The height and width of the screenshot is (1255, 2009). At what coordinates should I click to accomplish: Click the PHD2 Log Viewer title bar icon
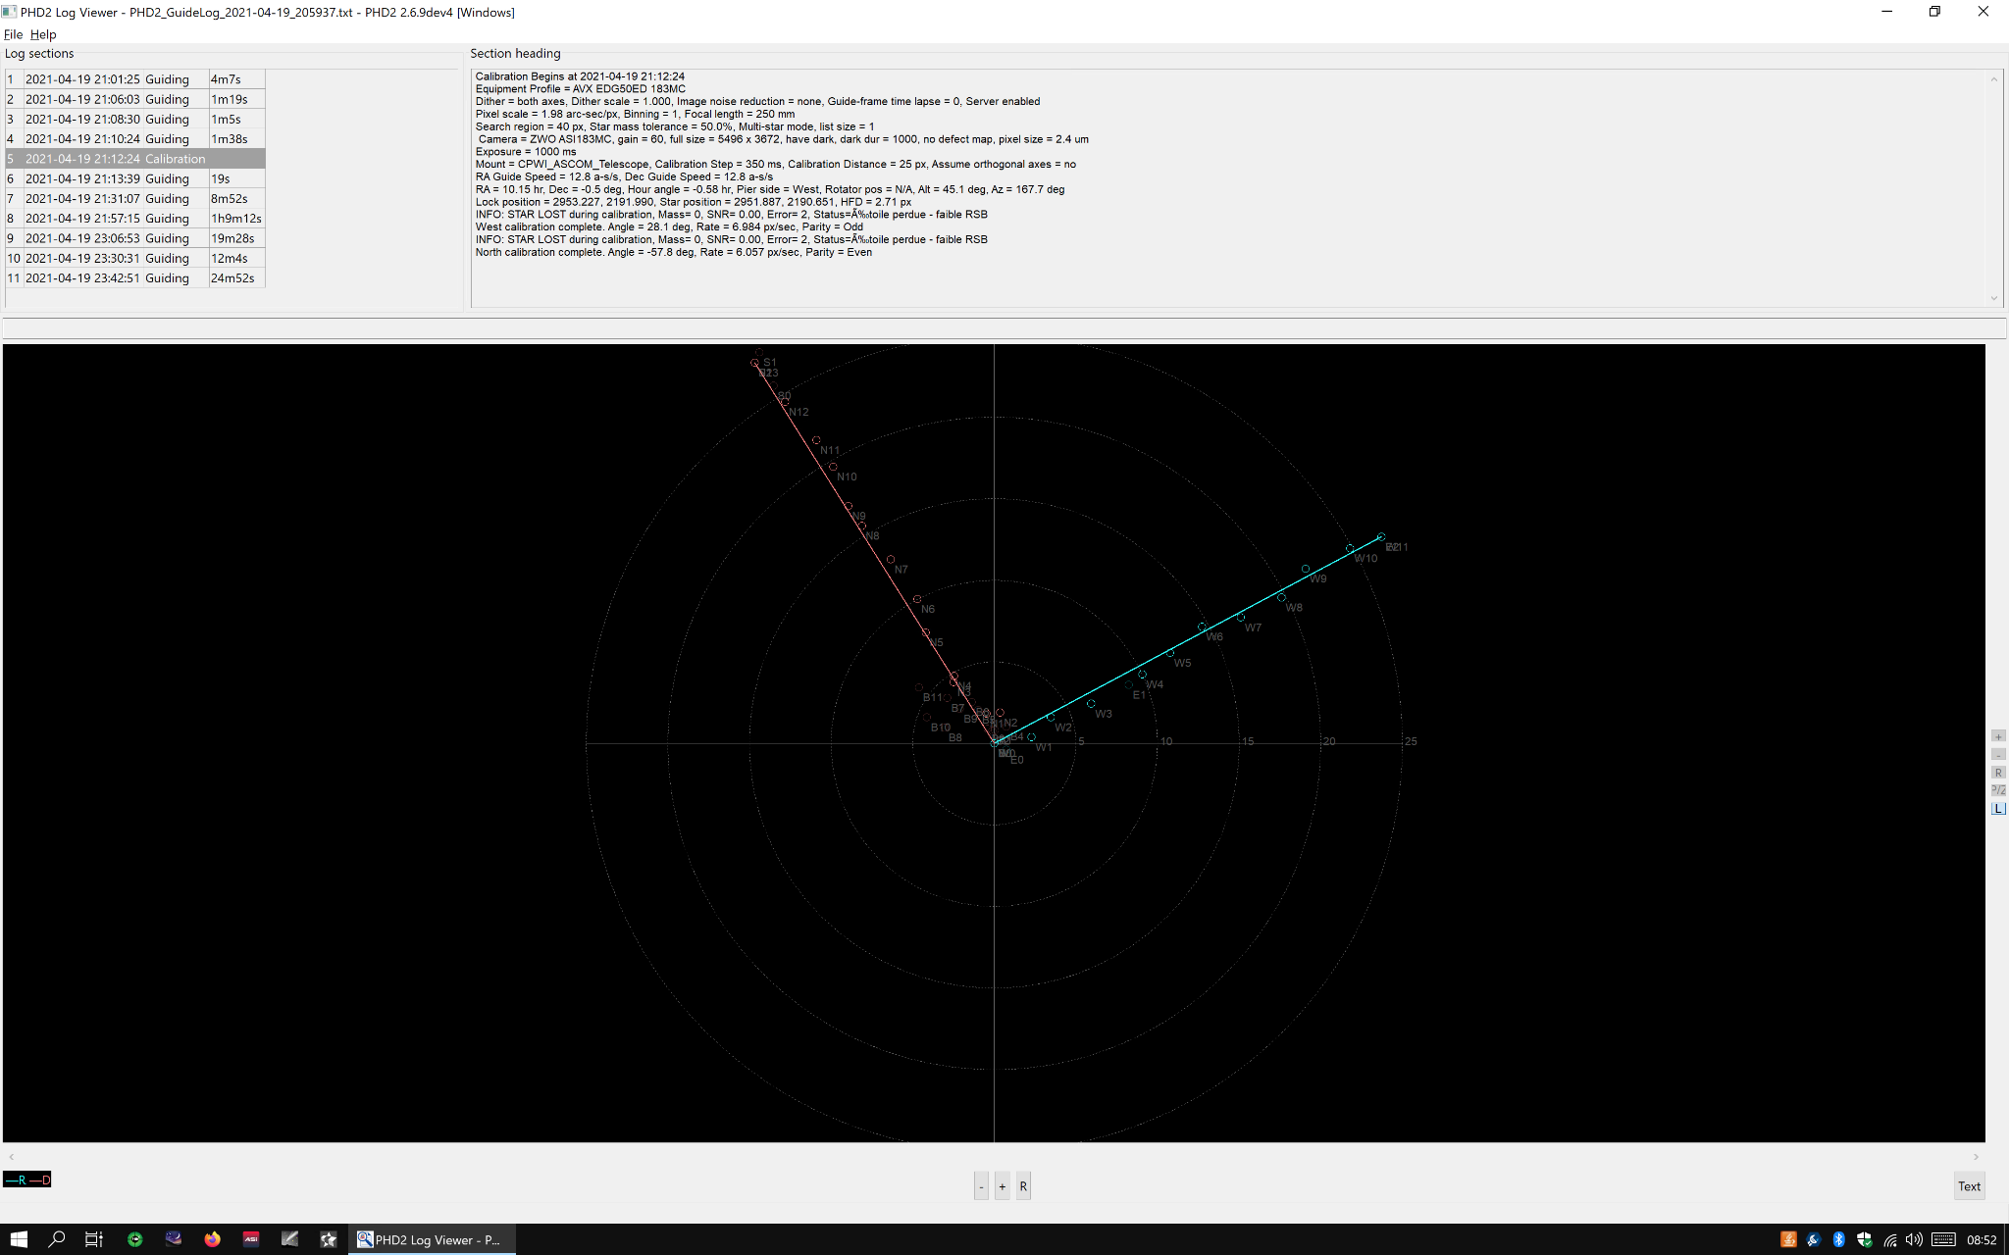tap(9, 12)
